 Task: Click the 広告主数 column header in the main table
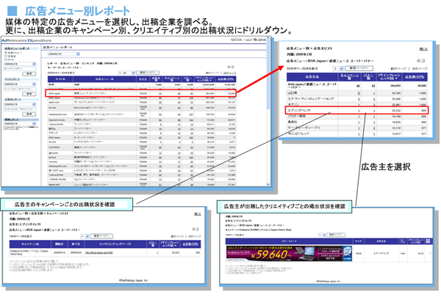tap(156, 79)
